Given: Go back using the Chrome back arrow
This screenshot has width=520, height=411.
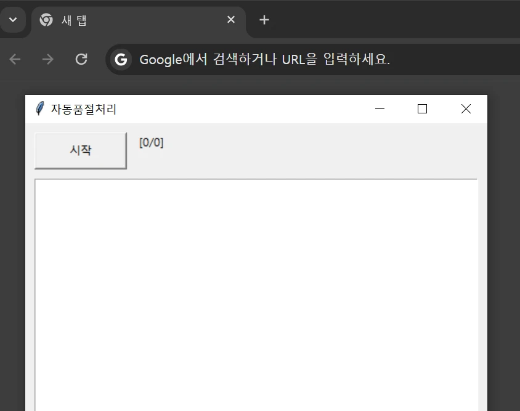Looking at the screenshot, I should pyautogui.click(x=15, y=59).
